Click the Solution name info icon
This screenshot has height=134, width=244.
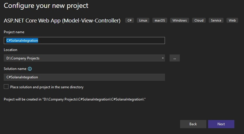[30, 69]
